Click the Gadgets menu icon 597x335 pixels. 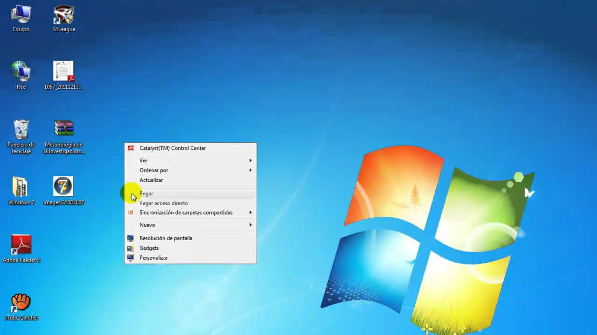click(131, 248)
